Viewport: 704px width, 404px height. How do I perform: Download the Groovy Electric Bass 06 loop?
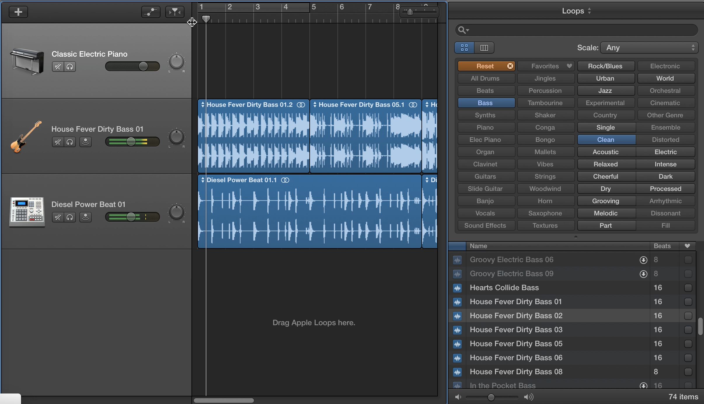(643, 260)
